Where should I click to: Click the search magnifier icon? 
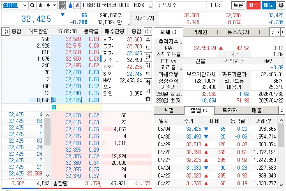(x=32, y=5)
